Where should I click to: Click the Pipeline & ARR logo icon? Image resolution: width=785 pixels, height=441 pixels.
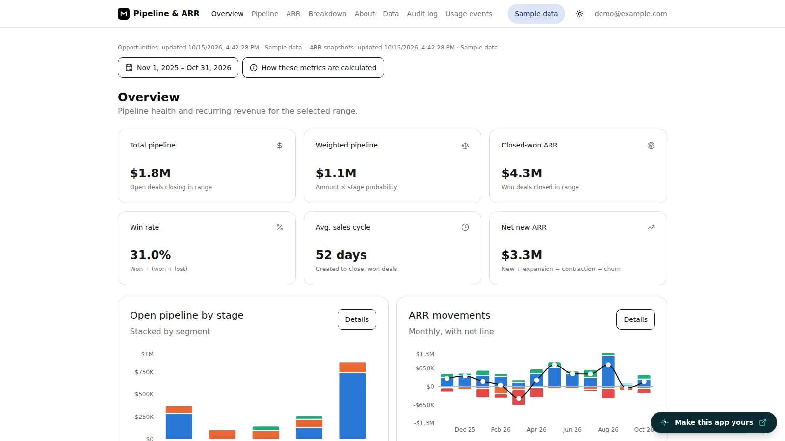[124, 14]
